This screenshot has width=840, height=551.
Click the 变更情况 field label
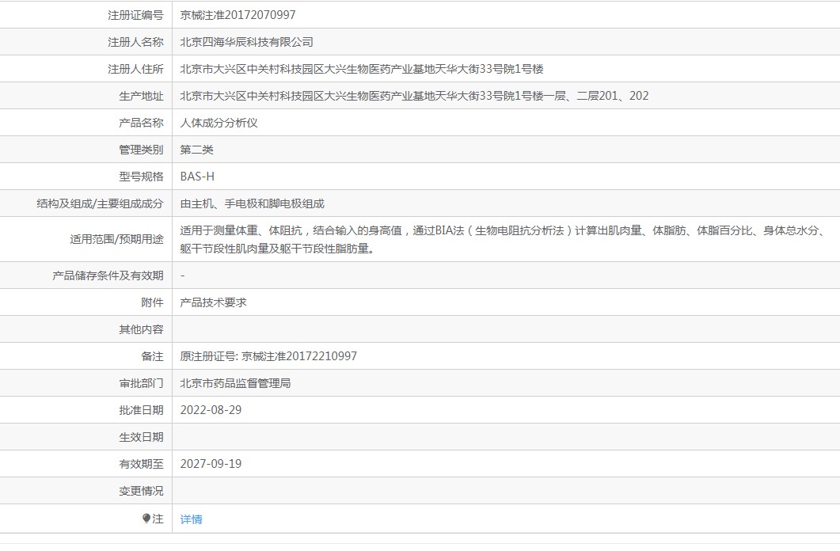pyautogui.click(x=141, y=491)
